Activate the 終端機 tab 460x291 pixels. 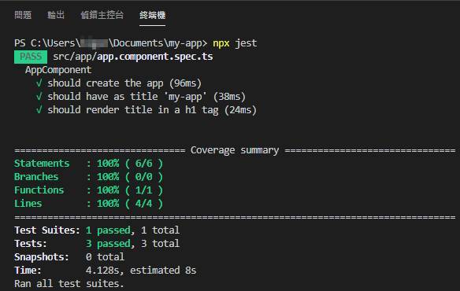(x=152, y=15)
